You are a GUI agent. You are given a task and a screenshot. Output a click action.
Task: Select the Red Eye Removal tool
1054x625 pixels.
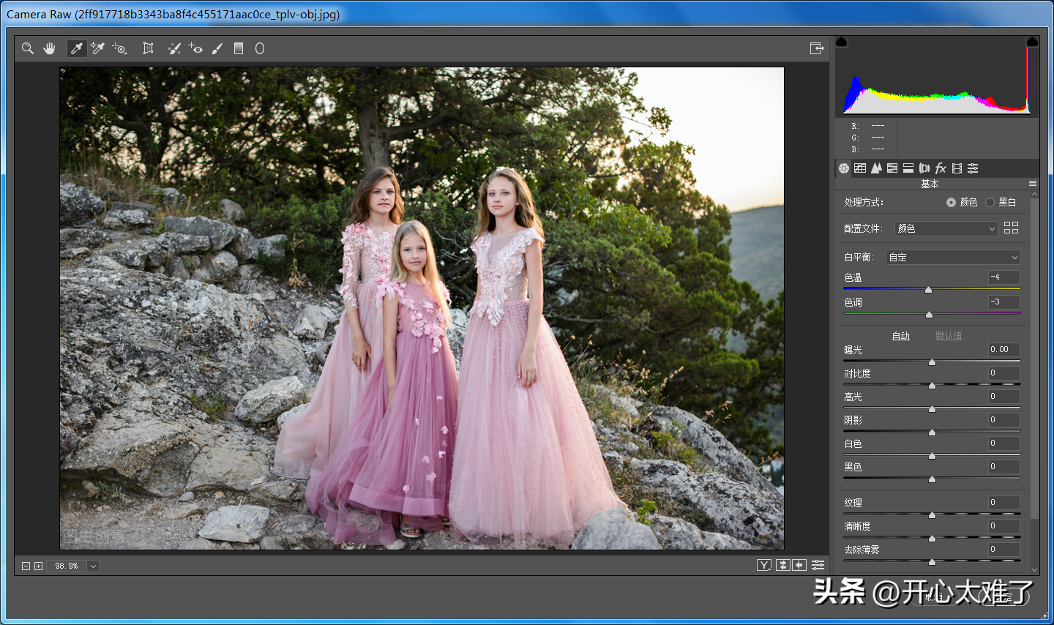[195, 48]
